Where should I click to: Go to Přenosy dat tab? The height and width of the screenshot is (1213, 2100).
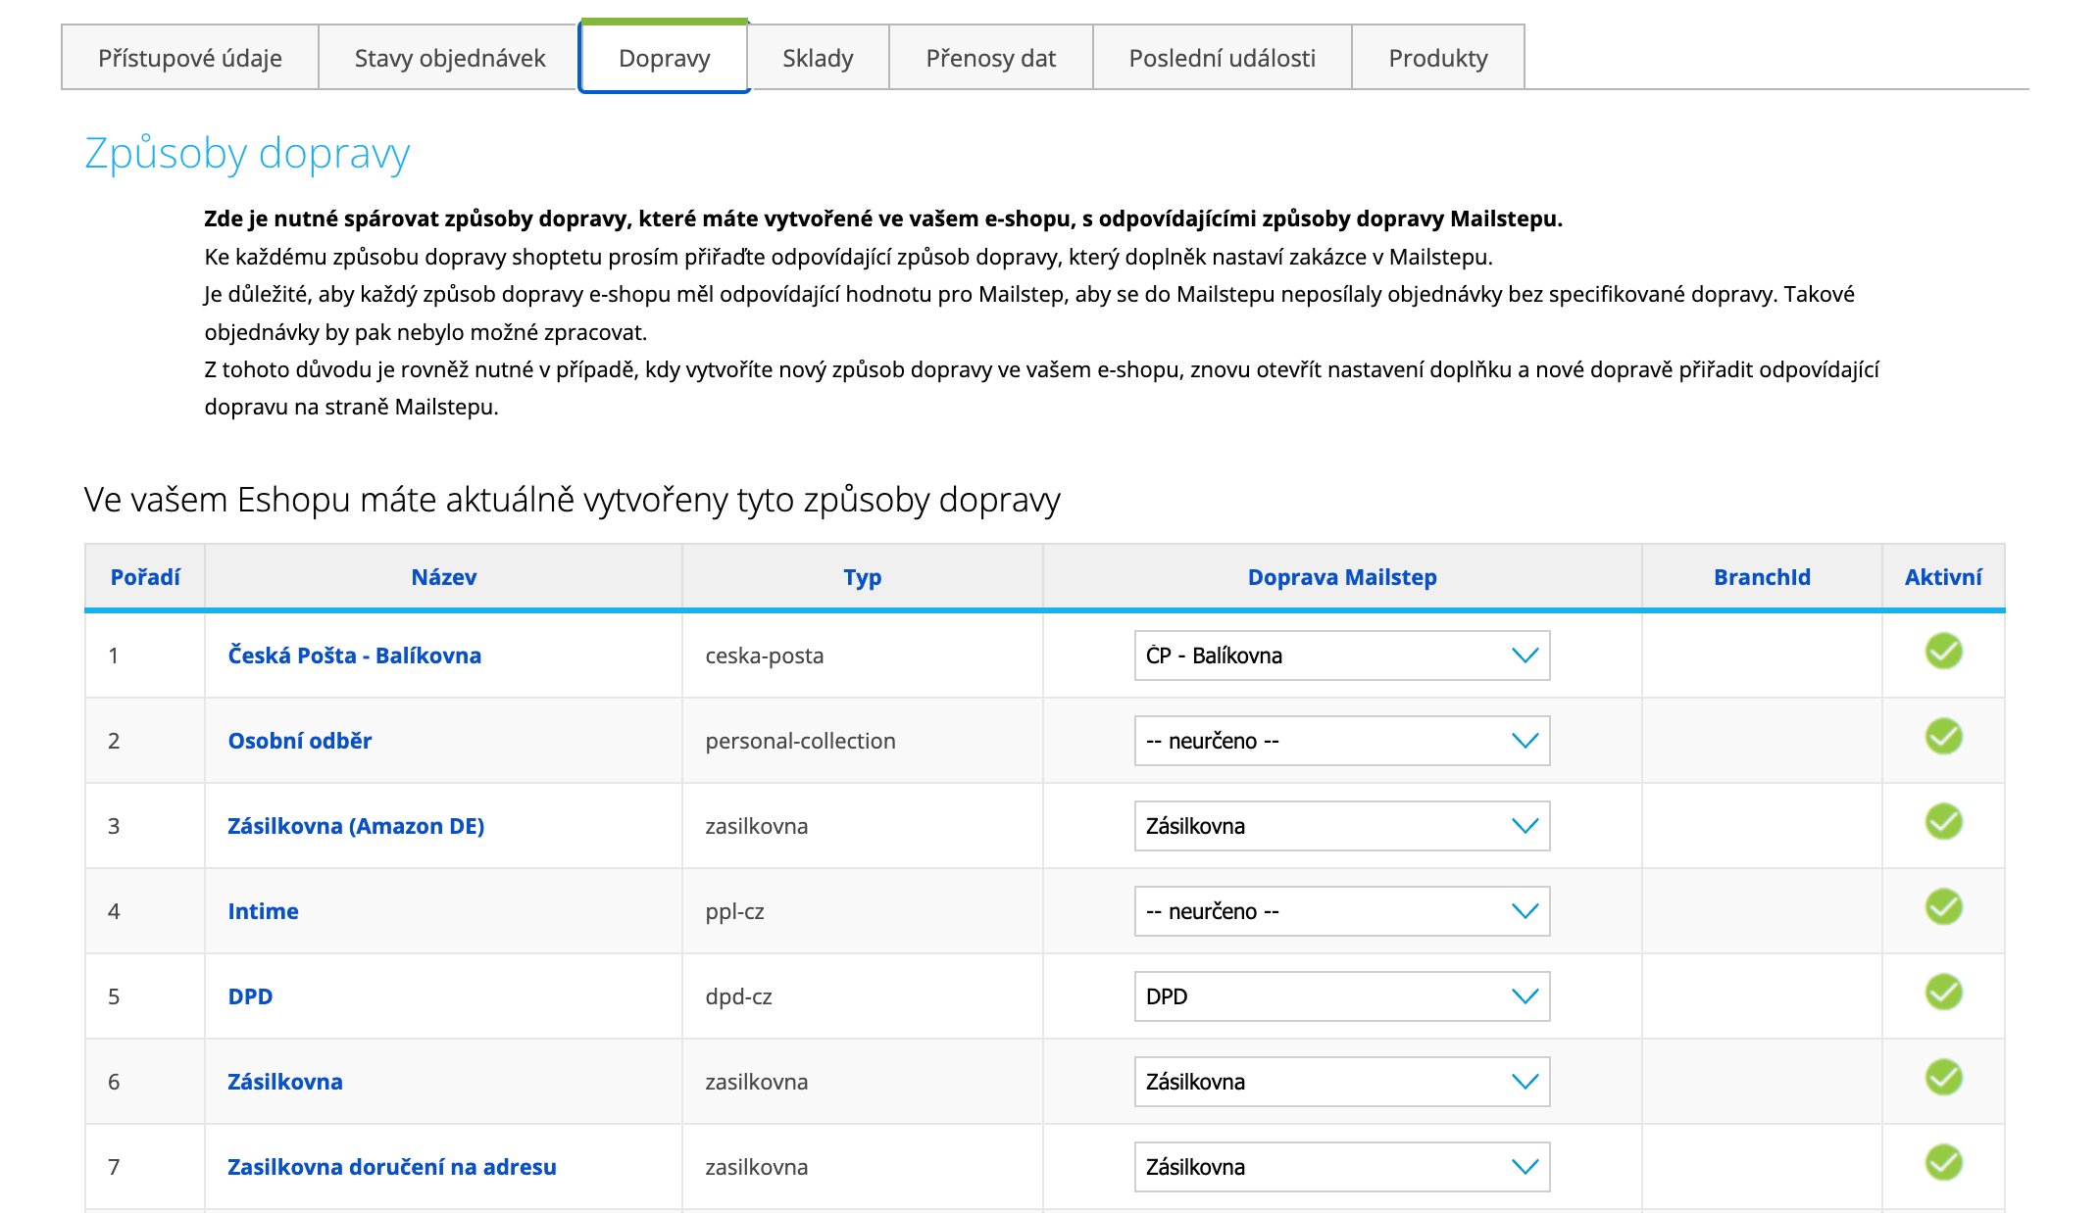[x=990, y=58]
